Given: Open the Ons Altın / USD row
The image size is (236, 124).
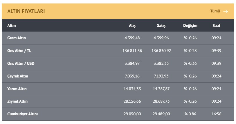Looking at the screenshot, I should tap(21, 63).
